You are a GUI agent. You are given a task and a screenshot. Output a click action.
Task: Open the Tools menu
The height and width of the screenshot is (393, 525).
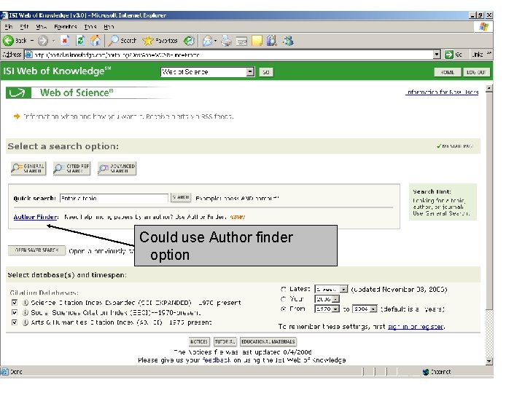pos(90,26)
